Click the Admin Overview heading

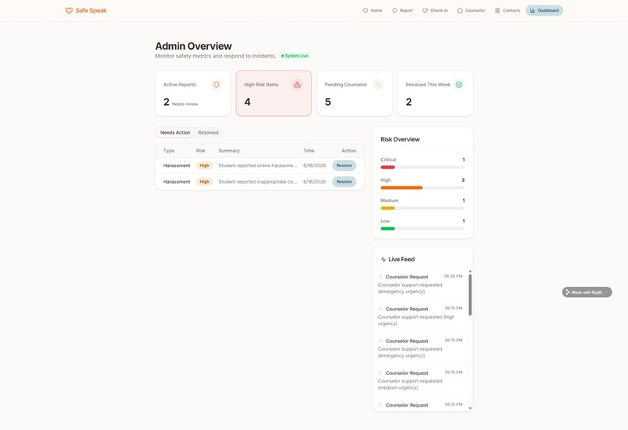click(193, 46)
